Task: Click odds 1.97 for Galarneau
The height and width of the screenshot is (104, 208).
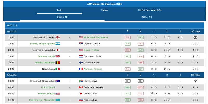Action: (140, 87)
